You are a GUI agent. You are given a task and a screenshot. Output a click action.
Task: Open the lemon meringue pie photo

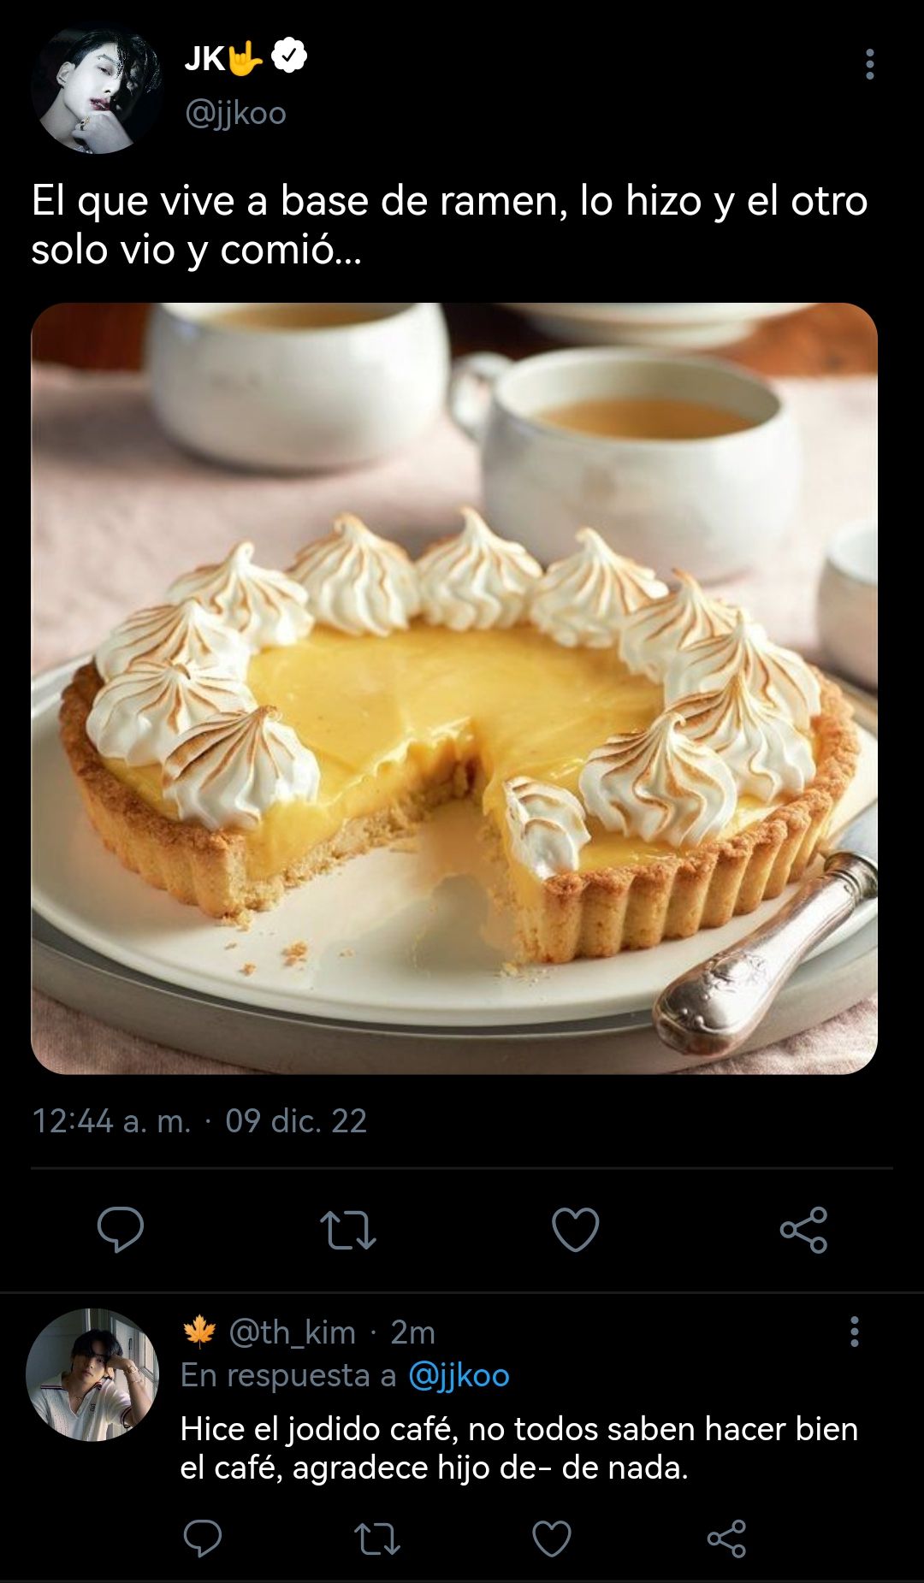click(454, 688)
